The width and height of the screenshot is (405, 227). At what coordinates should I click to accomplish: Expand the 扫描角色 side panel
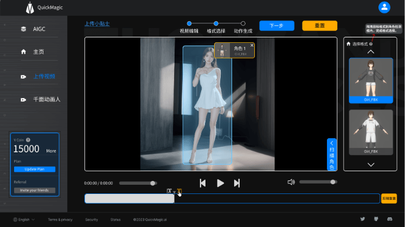click(x=332, y=154)
